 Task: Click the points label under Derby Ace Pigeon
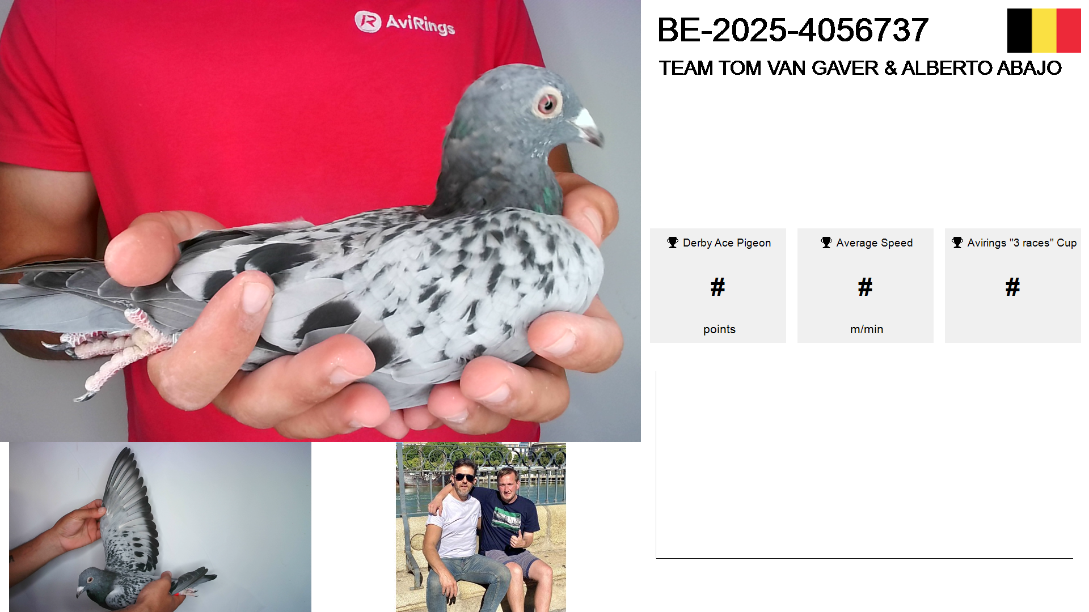click(x=719, y=329)
